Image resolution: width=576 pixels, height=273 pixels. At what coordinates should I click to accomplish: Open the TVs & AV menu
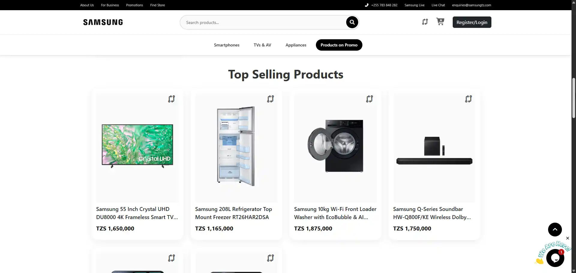click(262, 45)
